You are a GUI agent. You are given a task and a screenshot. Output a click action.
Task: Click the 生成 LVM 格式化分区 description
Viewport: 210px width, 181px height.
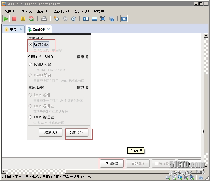49,123
